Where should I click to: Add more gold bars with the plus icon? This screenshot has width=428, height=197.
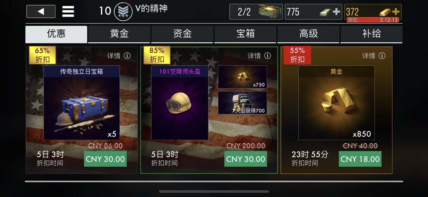(396, 12)
